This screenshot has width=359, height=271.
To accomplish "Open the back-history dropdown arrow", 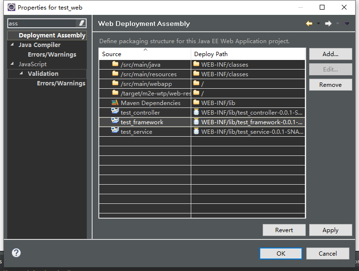I will [x=318, y=24].
